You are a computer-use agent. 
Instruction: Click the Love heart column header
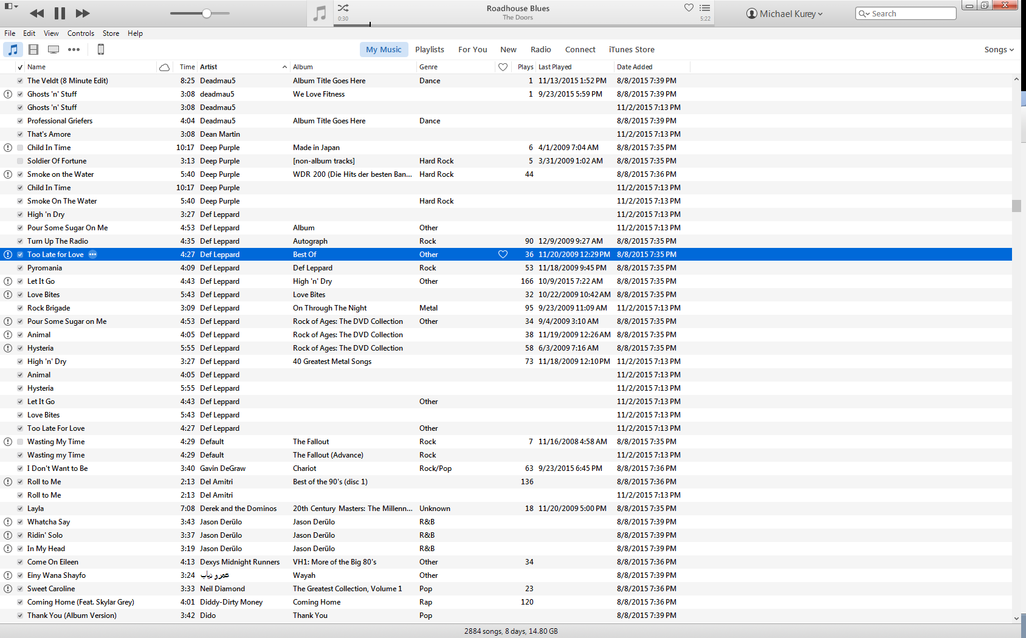tap(503, 67)
